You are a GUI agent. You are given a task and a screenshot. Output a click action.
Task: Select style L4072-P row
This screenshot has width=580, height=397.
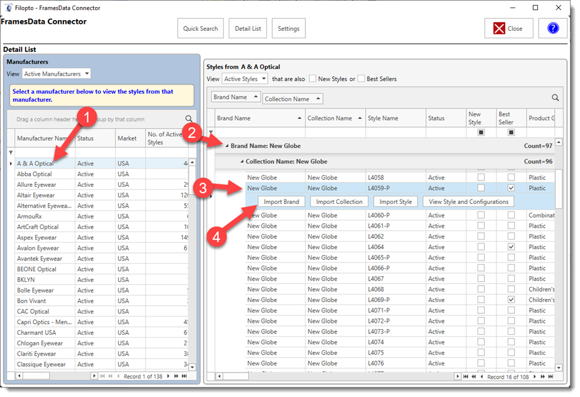(400, 321)
